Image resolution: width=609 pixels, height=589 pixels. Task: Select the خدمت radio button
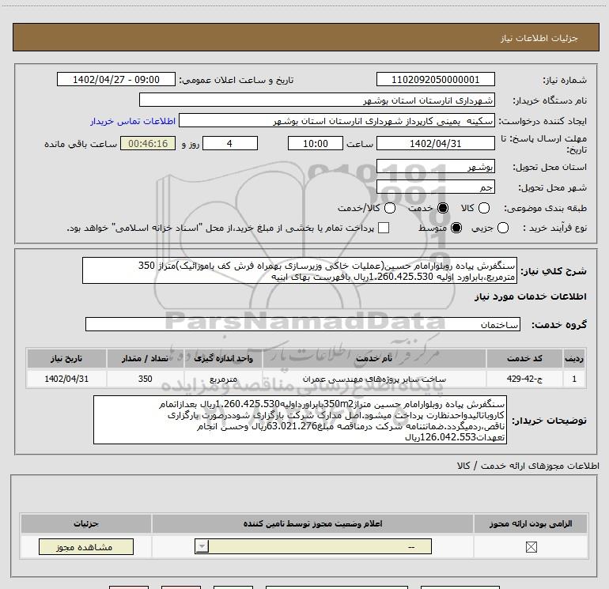coord(443,208)
